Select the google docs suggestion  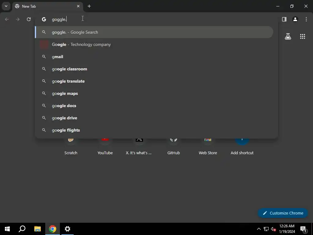pyautogui.click(x=154, y=106)
